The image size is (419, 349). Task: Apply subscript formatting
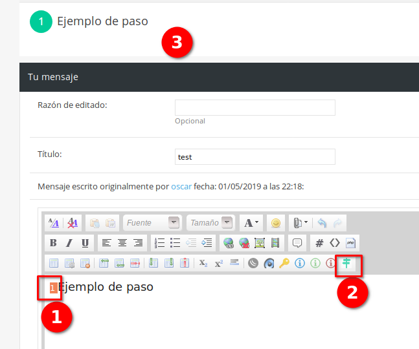(203, 263)
